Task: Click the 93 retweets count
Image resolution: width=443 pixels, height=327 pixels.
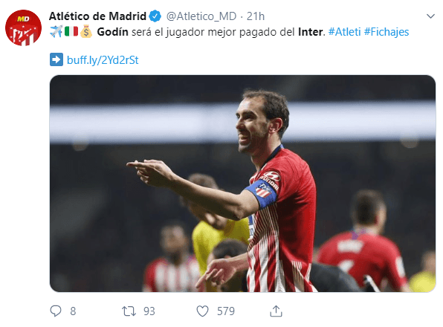Action: pos(149,311)
